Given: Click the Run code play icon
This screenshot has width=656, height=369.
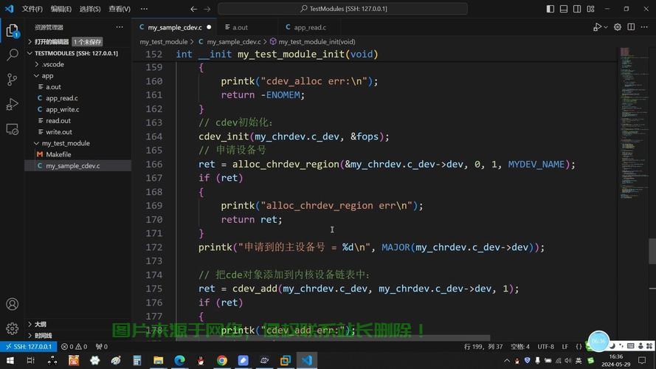Looking at the screenshot, I should coord(597,27).
